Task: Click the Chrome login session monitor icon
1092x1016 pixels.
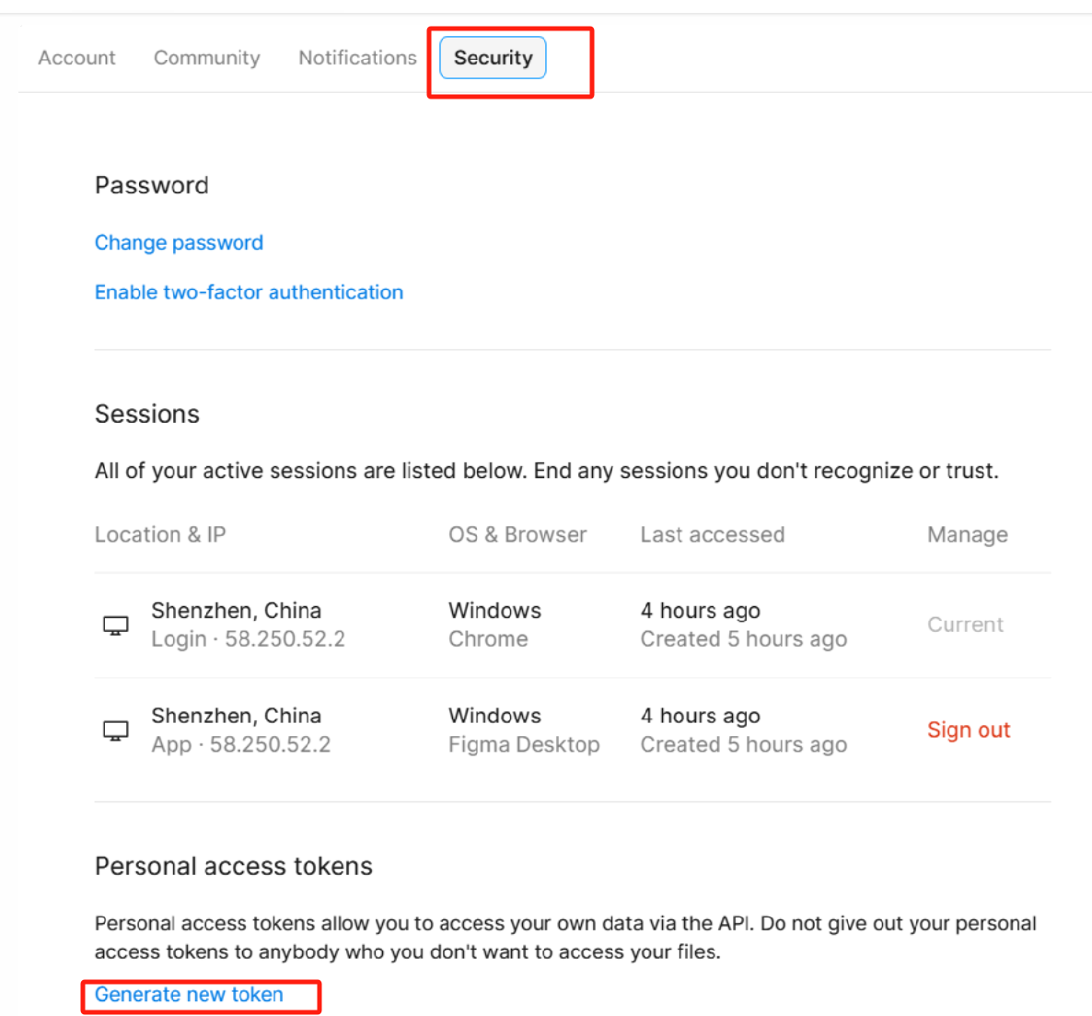Action: 116,625
